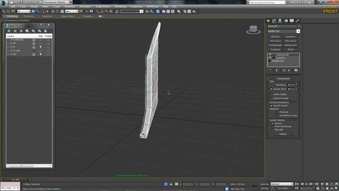The image size is (339, 191).
Task: Open the Motion command panel tab
Action: pos(286,21)
